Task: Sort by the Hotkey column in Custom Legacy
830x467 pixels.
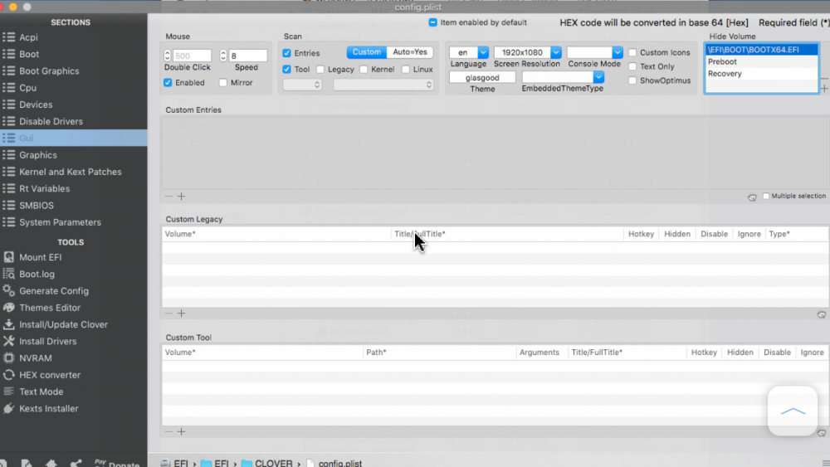Action: [641, 234]
